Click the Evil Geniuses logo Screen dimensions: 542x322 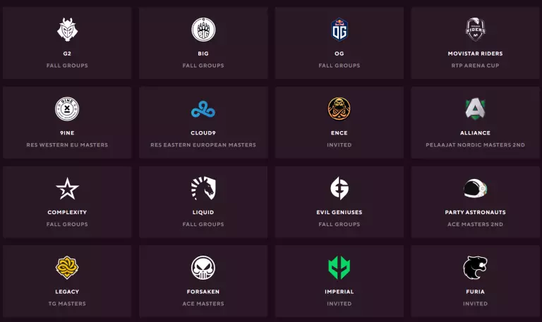pos(339,188)
